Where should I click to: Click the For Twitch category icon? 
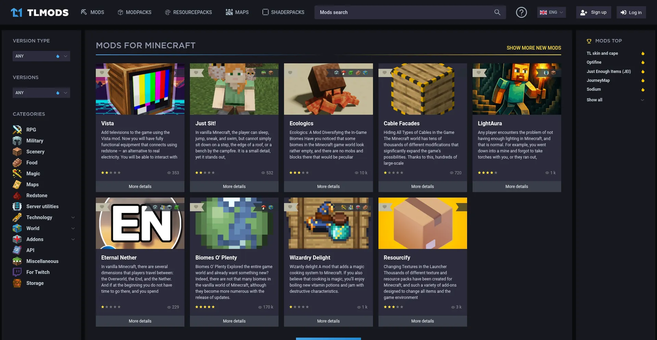coord(17,272)
